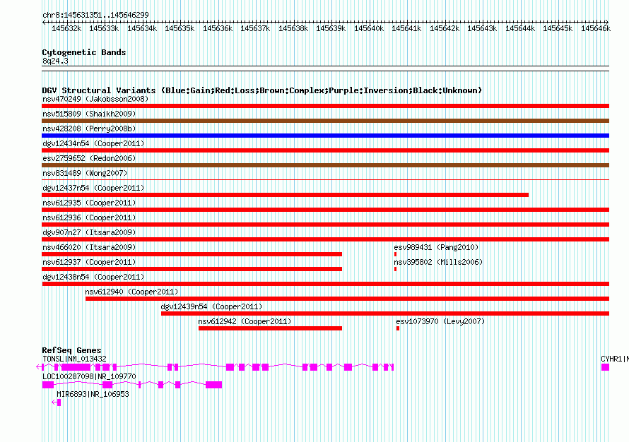Click the 8q24.3 band label

click(x=55, y=61)
